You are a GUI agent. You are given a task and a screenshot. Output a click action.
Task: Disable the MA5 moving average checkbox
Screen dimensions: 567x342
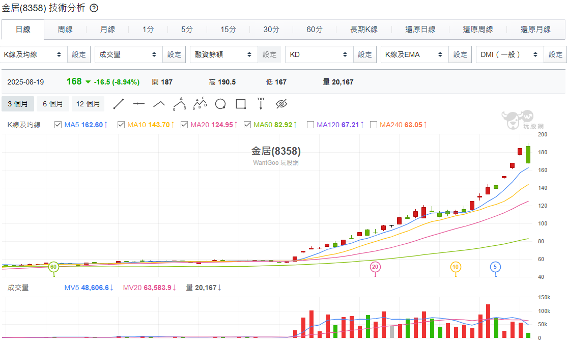point(58,124)
